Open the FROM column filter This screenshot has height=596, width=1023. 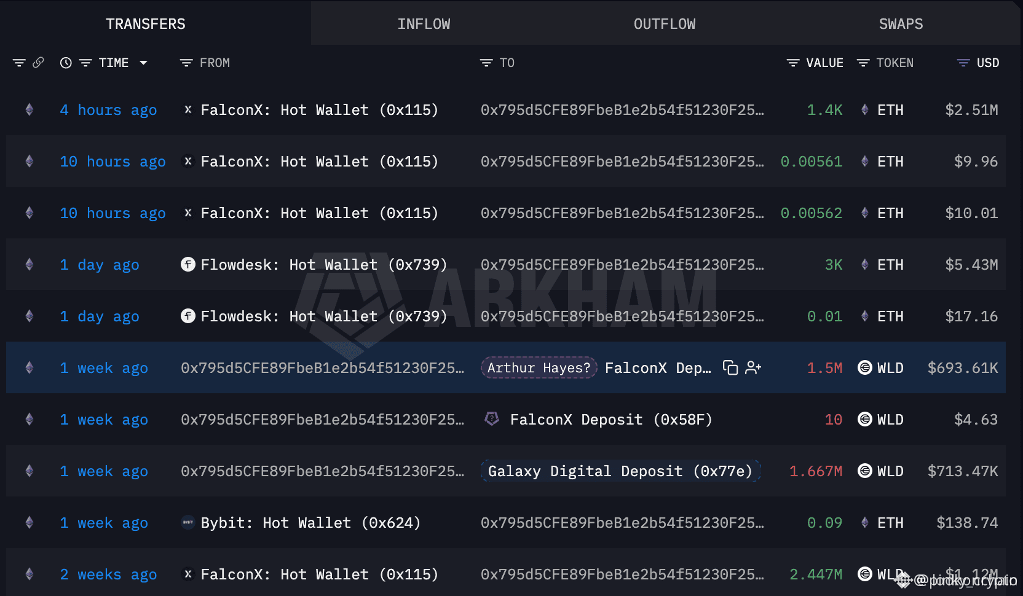(x=186, y=63)
